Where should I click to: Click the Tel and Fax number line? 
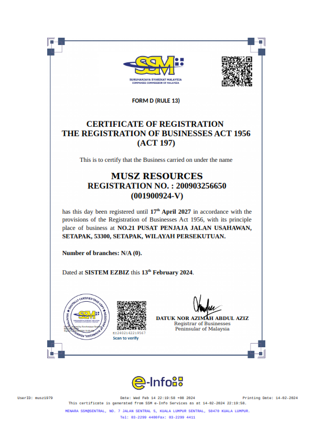point(157,417)
